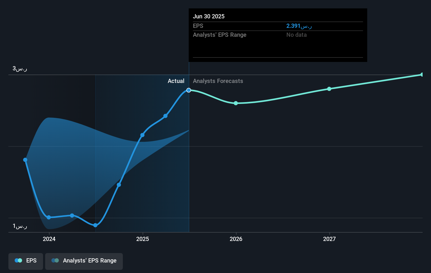Image resolution: width=431 pixels, height=273 pixels.
Task: Click the No data label
Action: point(296,35)
